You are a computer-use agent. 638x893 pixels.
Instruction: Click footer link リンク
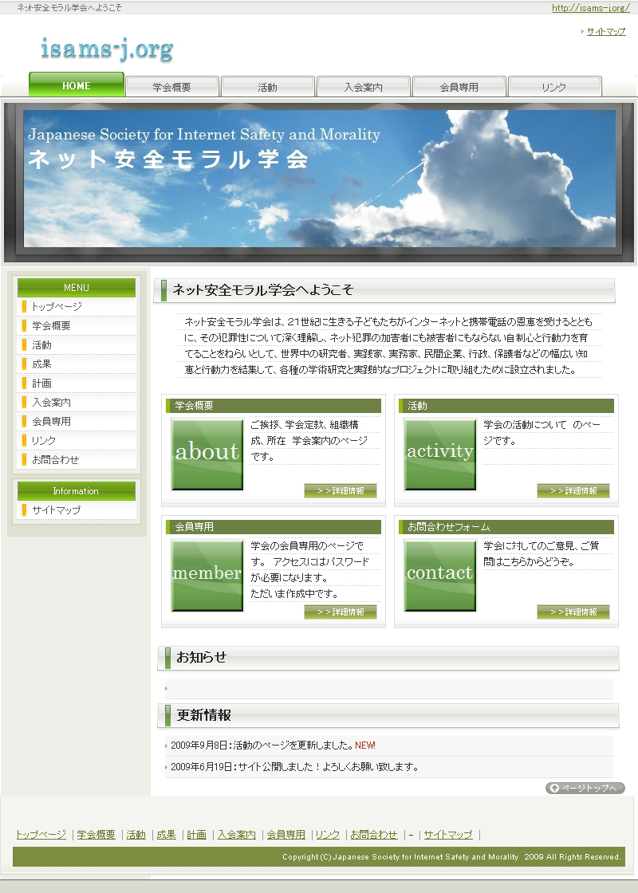pos(328,834)
